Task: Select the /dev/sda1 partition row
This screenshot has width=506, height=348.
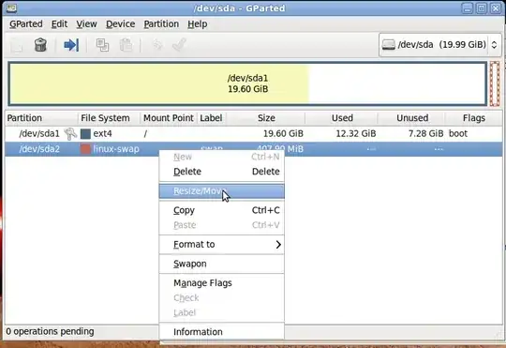Action: coord(254,133)
